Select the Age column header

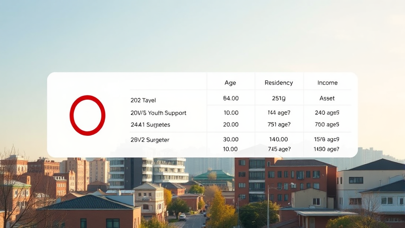click(x=230, y=83)
